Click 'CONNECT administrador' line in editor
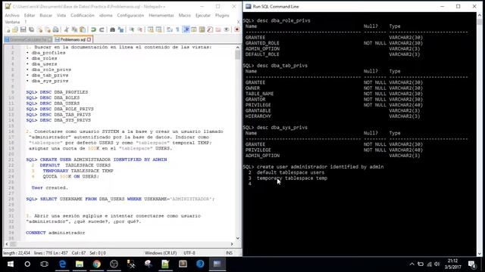Image resolution: width=485 pixels, height=272 pixels. pos(55,233)
